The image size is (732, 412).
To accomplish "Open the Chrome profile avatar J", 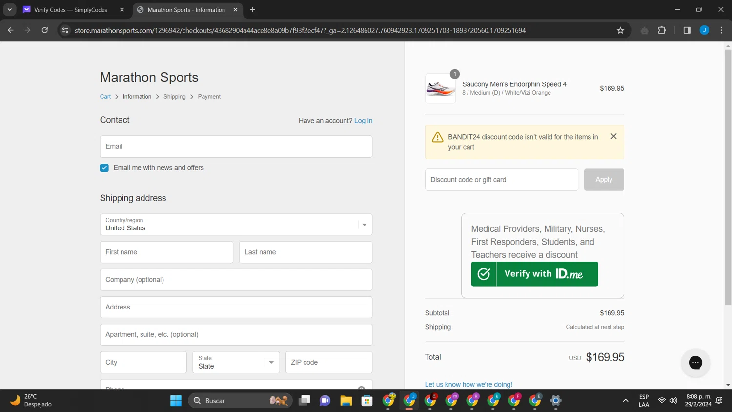I will (704, 30).
